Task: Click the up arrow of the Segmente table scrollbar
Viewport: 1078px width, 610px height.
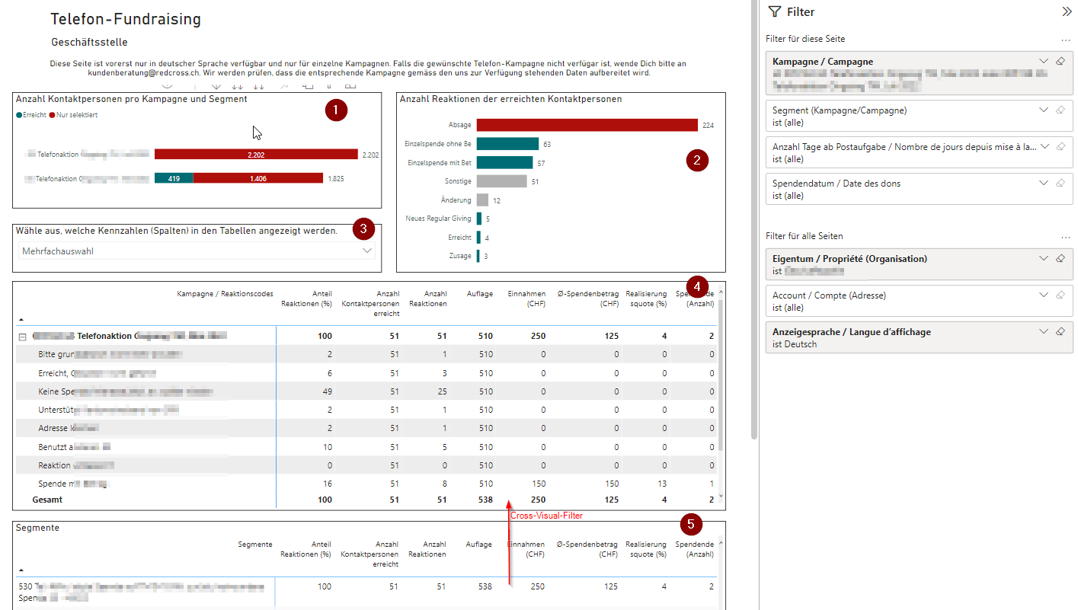Action: pyautogui.click(x=721, y=543)
